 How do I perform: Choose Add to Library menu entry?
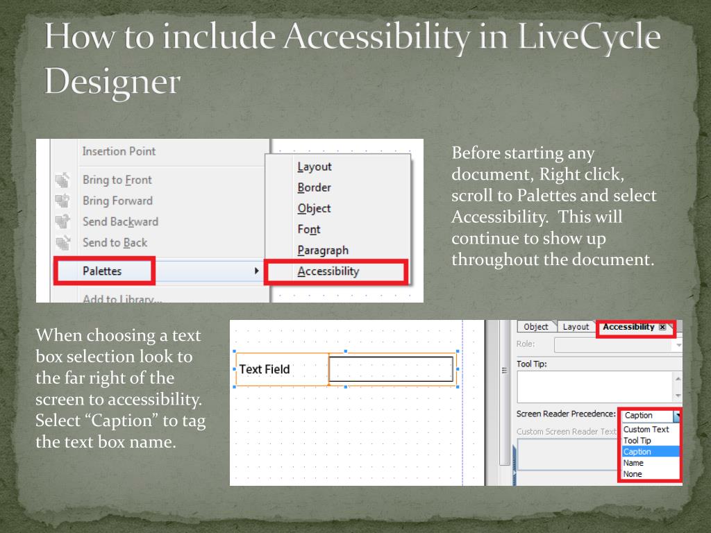122,298
